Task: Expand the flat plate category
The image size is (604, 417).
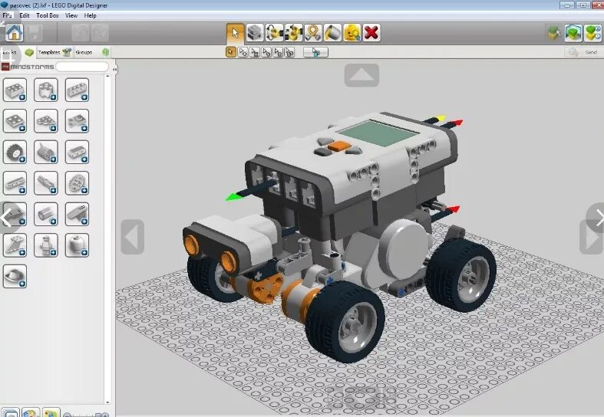Action: pyautogui.click(x=15, y=121)
